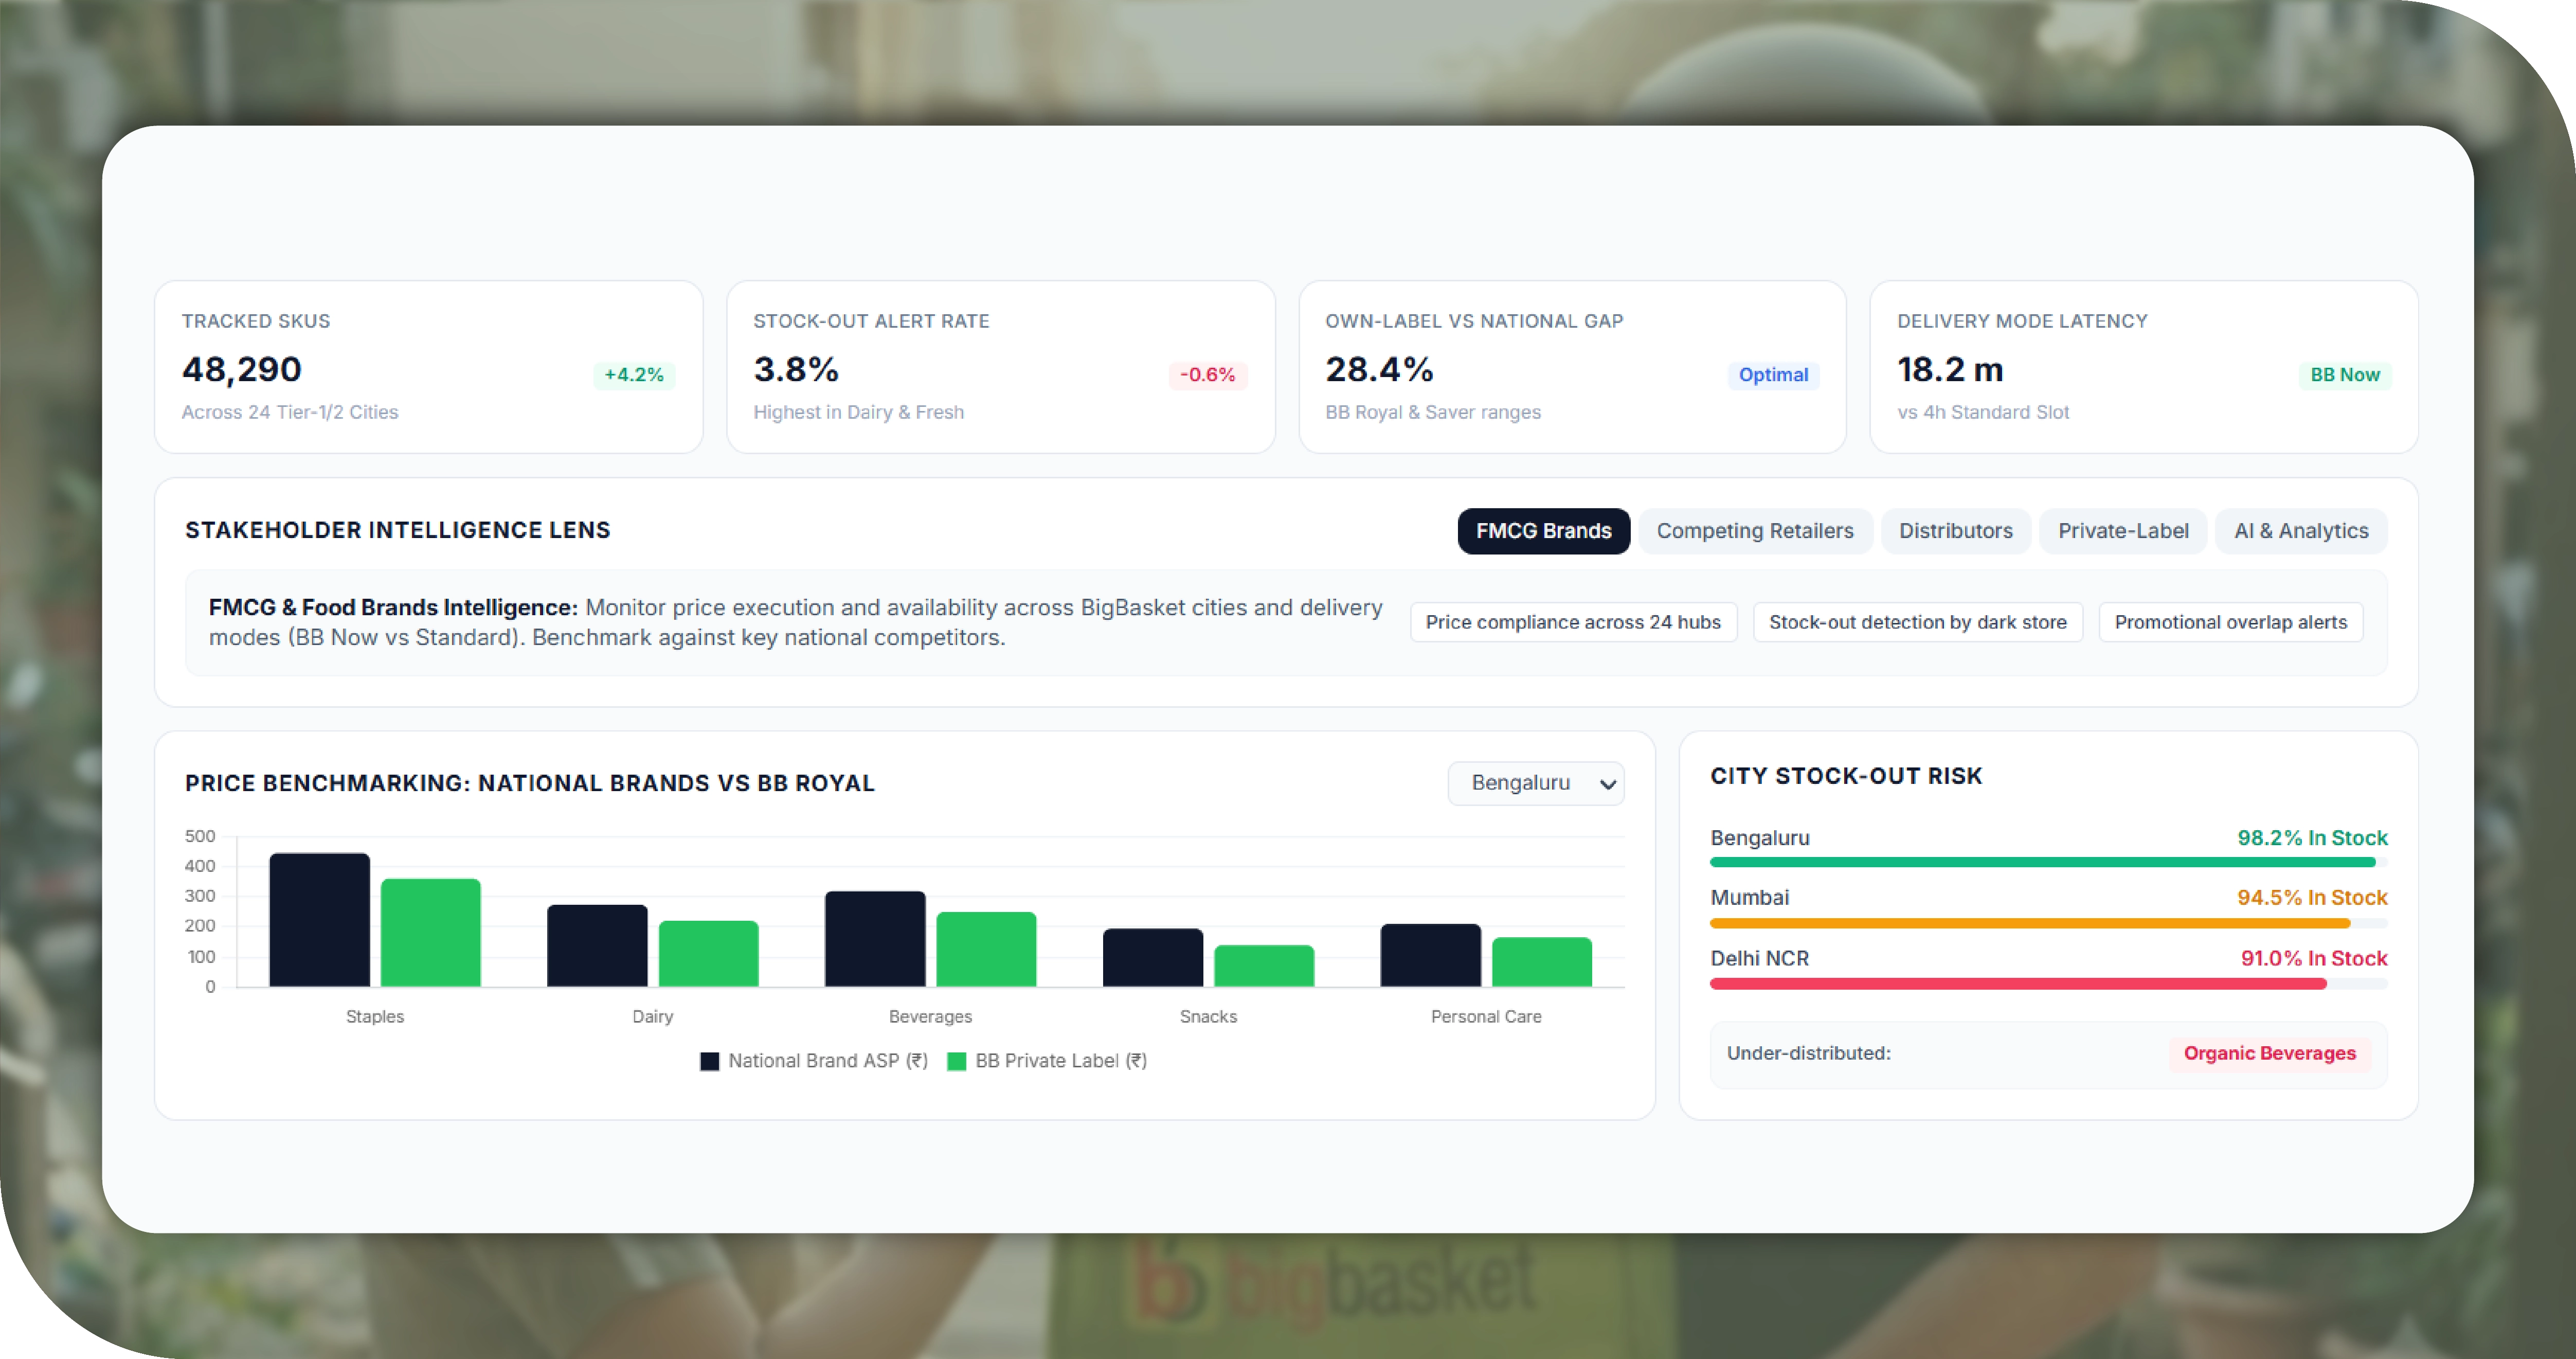Click the '98.2% In Stock' figure

(2312, 838)
